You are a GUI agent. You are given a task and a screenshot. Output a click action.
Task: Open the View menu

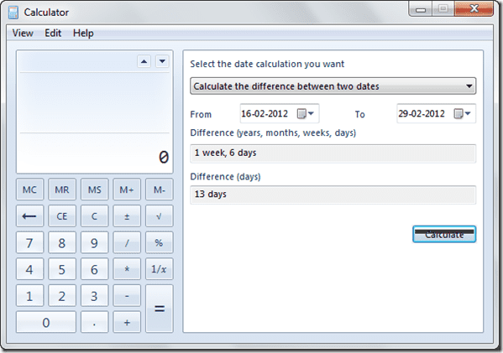pyautogui.click(x=23, y=33)
